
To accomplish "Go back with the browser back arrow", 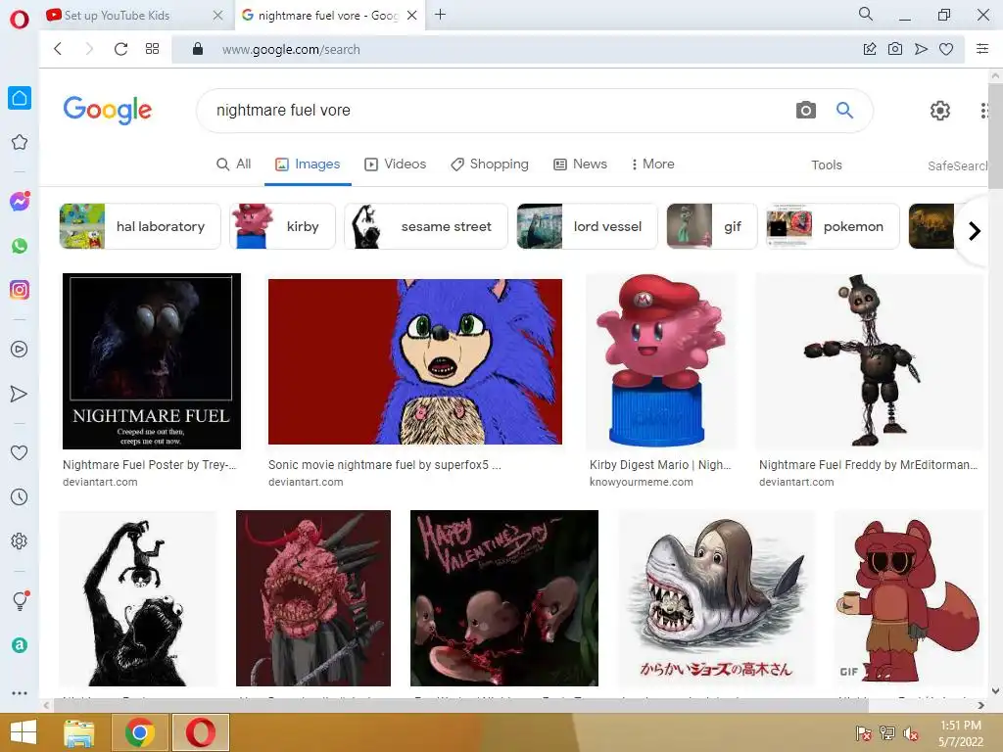I will click(x=58, y=49).
